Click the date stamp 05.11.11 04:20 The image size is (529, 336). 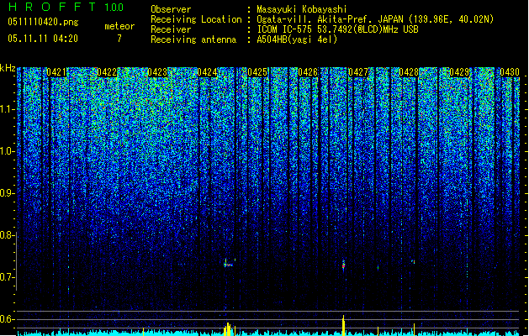click(43, 39)
